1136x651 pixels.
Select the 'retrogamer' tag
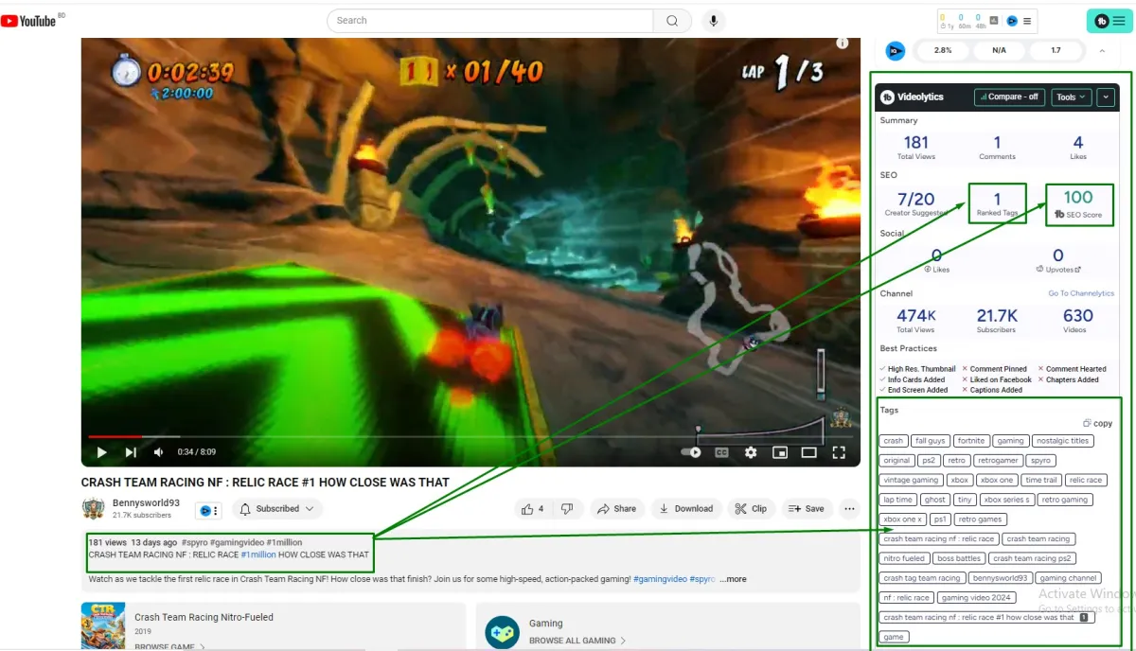tap(999, 461)
